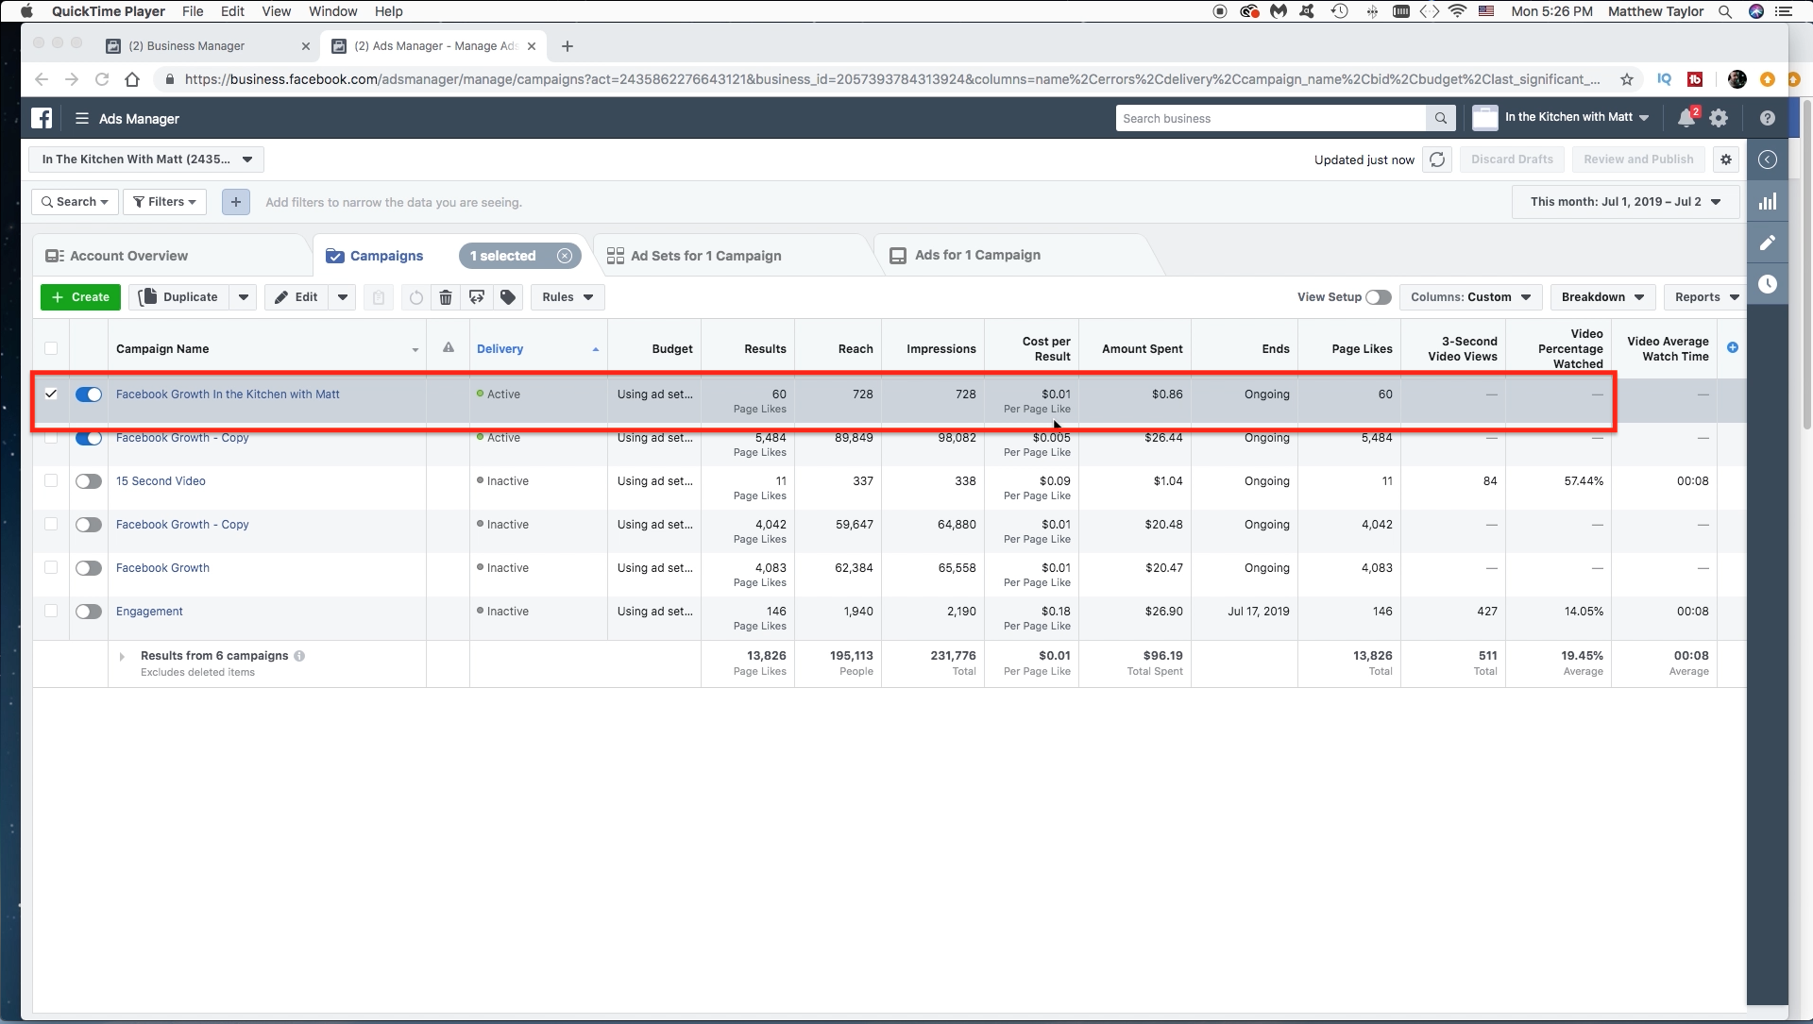Check the 15 Second Video campaign checkbox

(51, 480)
